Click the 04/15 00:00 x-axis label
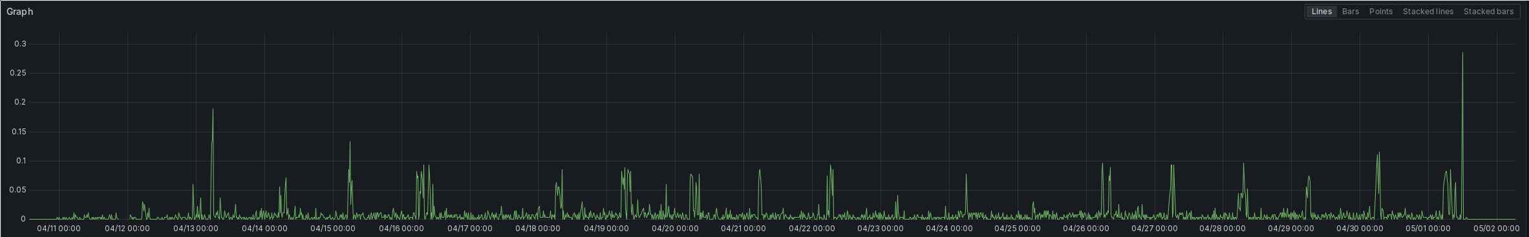The width and height of the screenshot is (1529, 237). pos(333,228)
